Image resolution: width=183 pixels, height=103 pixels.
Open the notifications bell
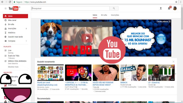[169, 8]
